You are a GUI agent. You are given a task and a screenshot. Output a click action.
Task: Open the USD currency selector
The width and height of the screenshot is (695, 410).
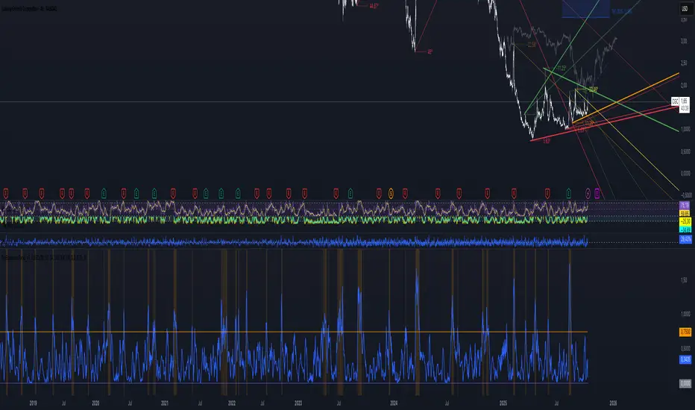[685, 8]
